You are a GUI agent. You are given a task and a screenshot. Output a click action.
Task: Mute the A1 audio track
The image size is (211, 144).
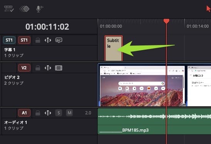pyautogui.click(x=69, y=113)
